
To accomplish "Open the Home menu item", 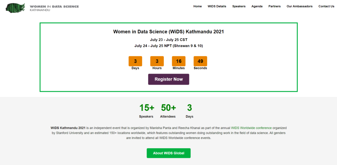I will [197, 6].
